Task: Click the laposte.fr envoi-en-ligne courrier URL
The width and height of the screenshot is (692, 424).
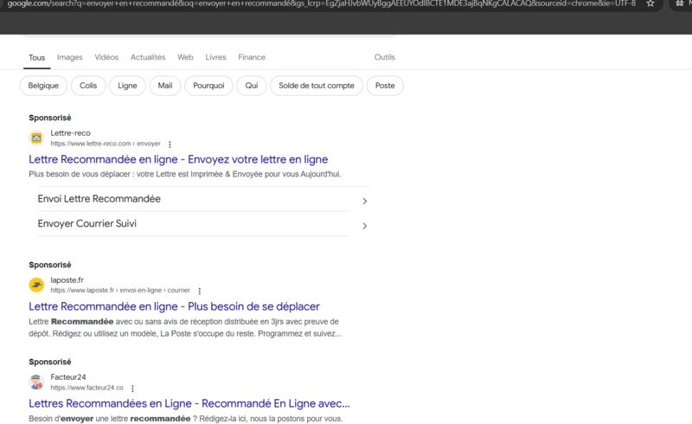Action: pyautogui.click(x=120, y=290)
